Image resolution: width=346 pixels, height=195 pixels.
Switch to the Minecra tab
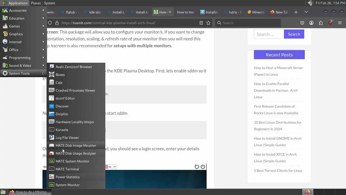256,12
